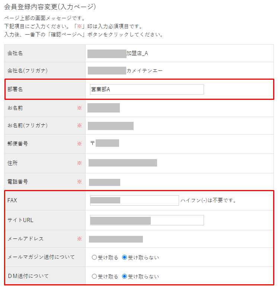Click the red ※ beside メールアドレス
Screen dimensions: 278x288
pos(79,239)
